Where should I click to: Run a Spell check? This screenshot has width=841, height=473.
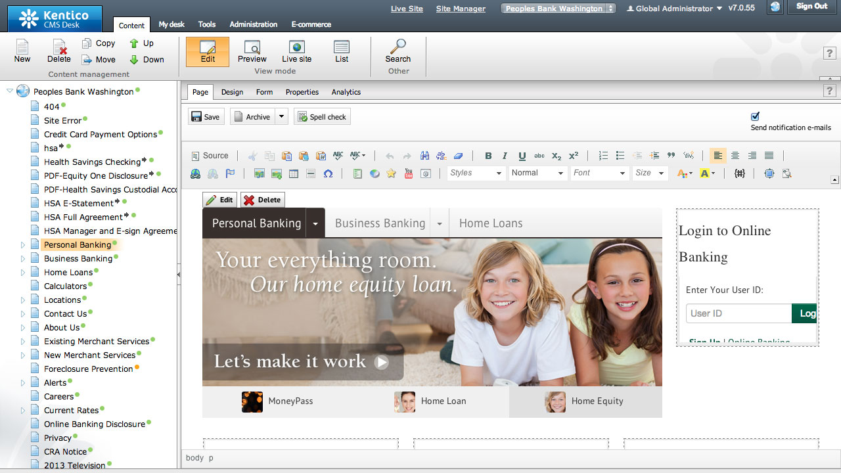click(322, 116)
